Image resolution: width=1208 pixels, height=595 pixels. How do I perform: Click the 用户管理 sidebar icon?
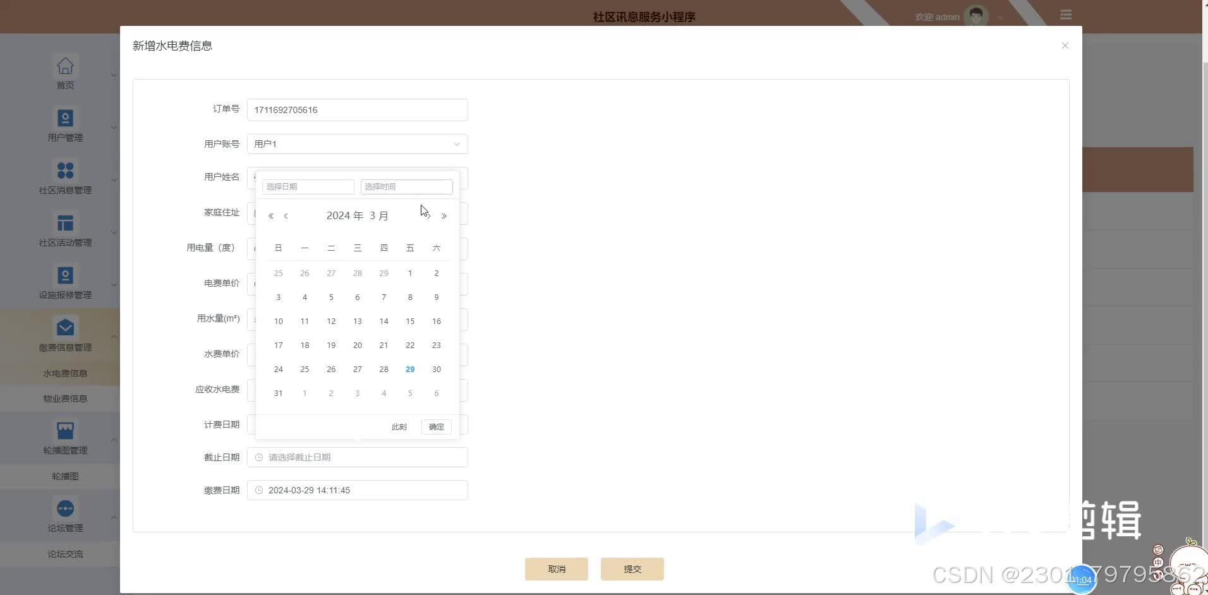tap(65, 118)
